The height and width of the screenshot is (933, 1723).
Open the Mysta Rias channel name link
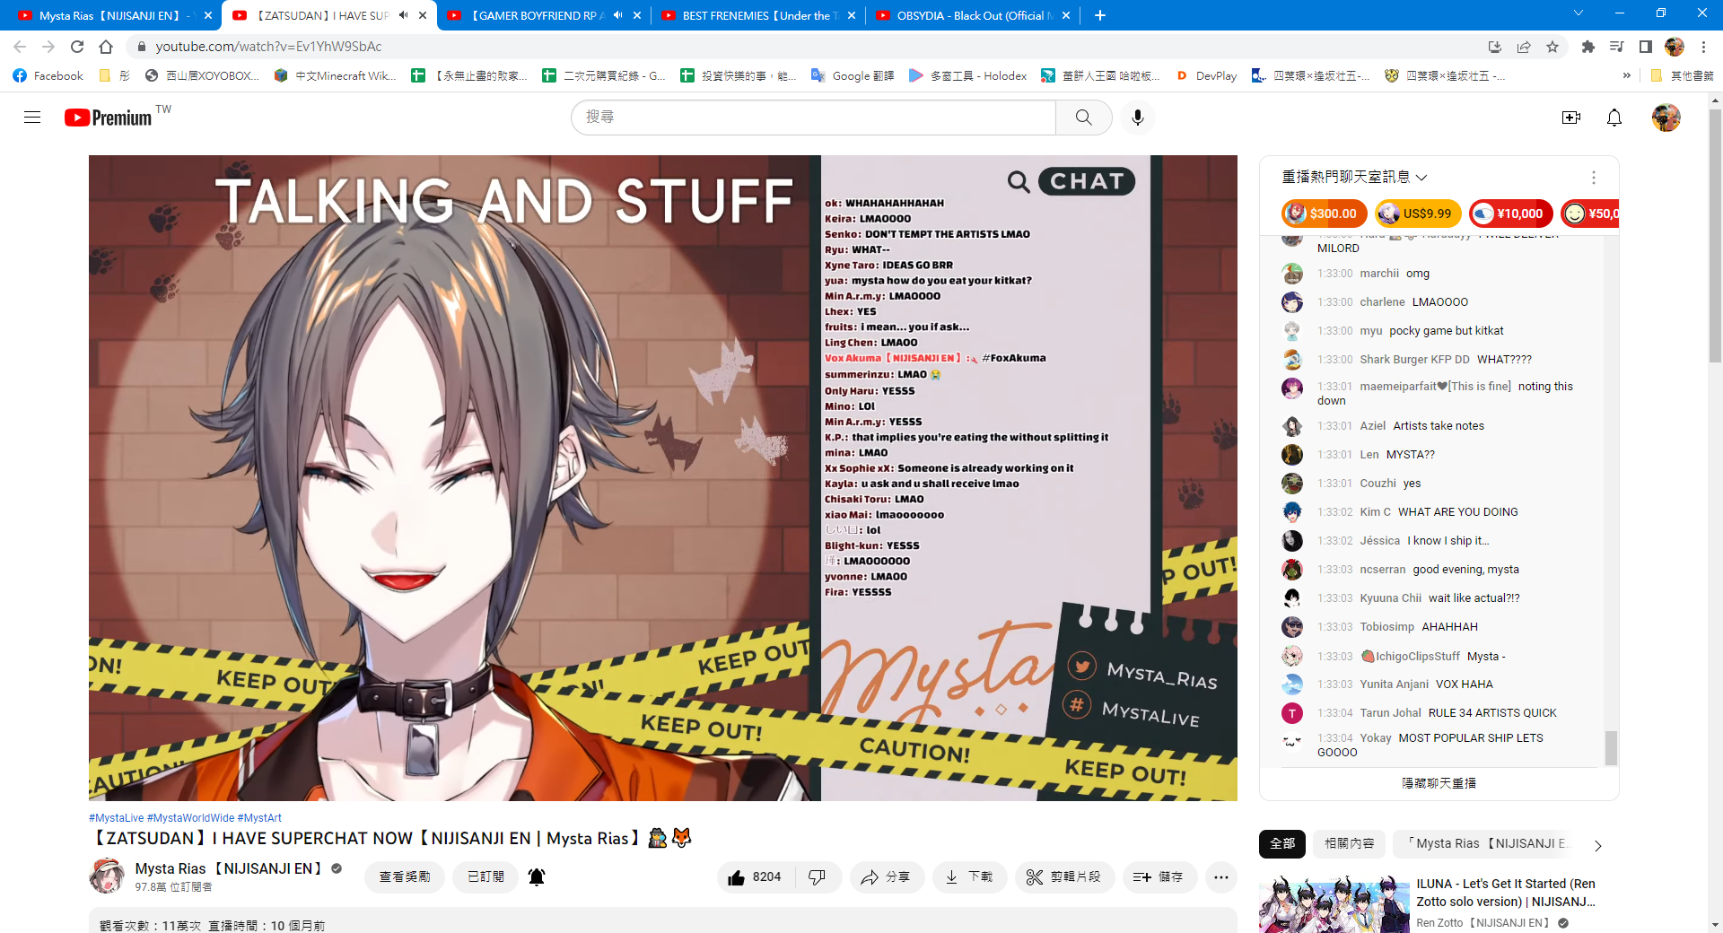click(228, 868)
